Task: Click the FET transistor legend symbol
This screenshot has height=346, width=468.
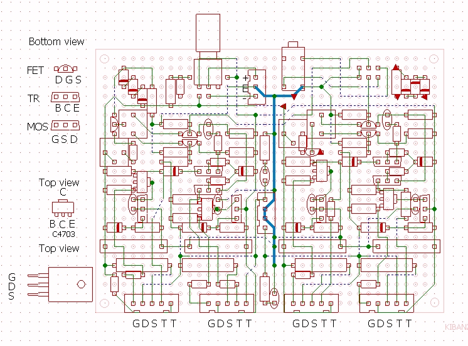Action: coord(64,70)
